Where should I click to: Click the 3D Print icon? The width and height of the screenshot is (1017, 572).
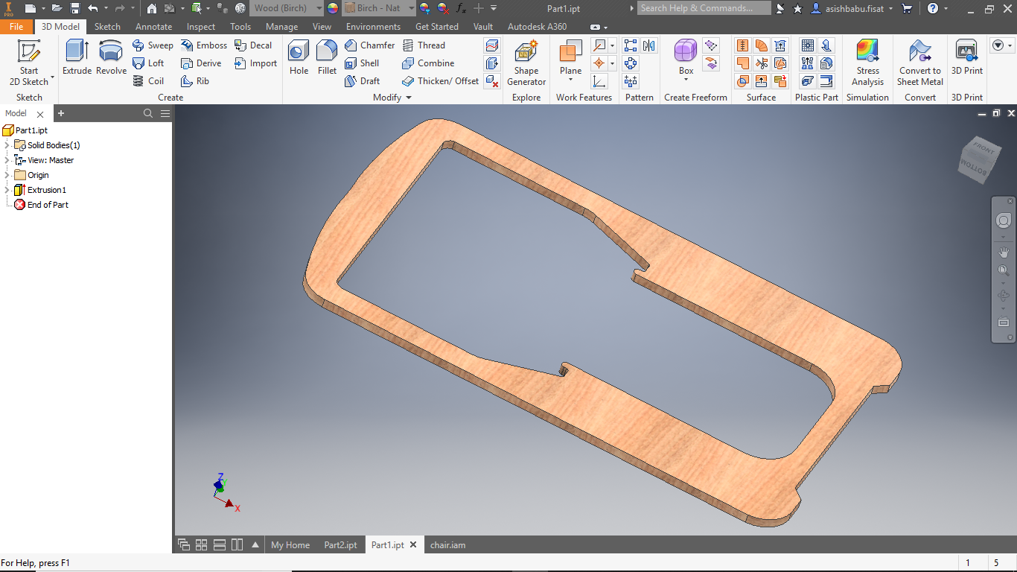[966, 58]
